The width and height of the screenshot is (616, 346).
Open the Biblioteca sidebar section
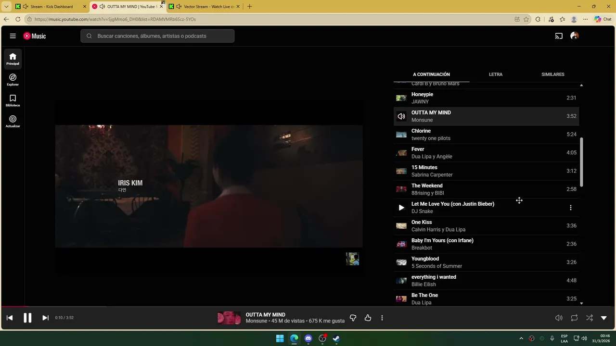(x=13, y=100)
